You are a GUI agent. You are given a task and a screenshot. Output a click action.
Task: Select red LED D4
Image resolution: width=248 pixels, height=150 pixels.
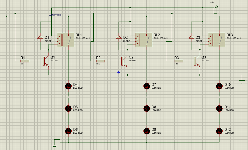(68, 86)
